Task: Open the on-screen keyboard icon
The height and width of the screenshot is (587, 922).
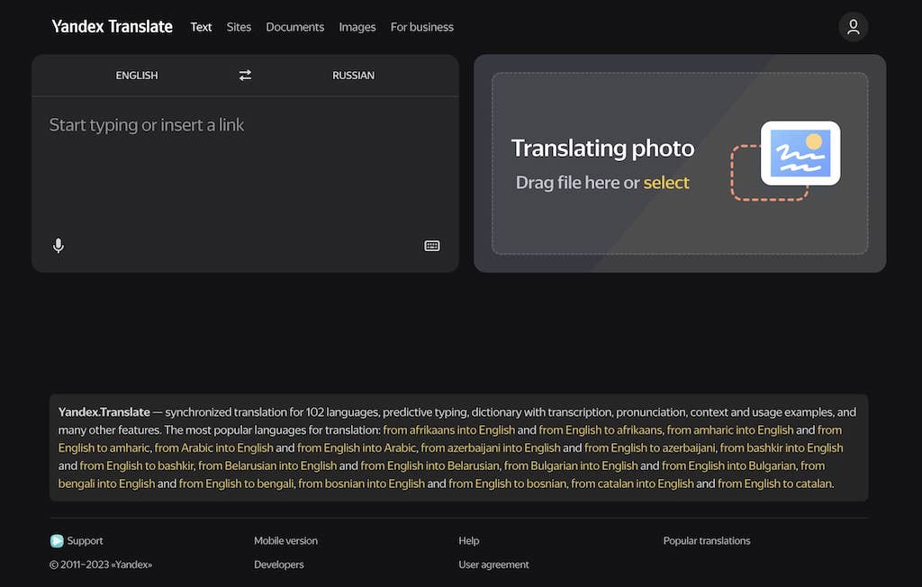Action: click(431, 245)
